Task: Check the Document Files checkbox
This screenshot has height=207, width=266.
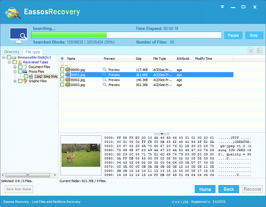Action: tap(20, 67)
